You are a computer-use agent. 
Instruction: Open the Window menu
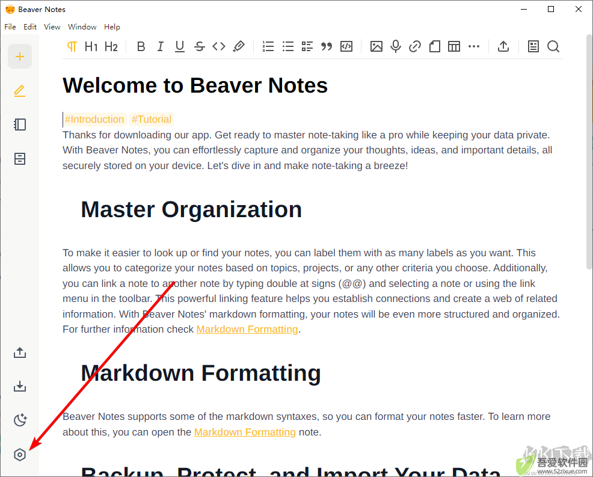[x=82, y=27]
